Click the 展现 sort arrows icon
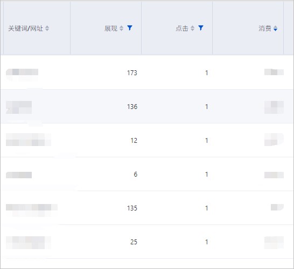 click(122, 28)
